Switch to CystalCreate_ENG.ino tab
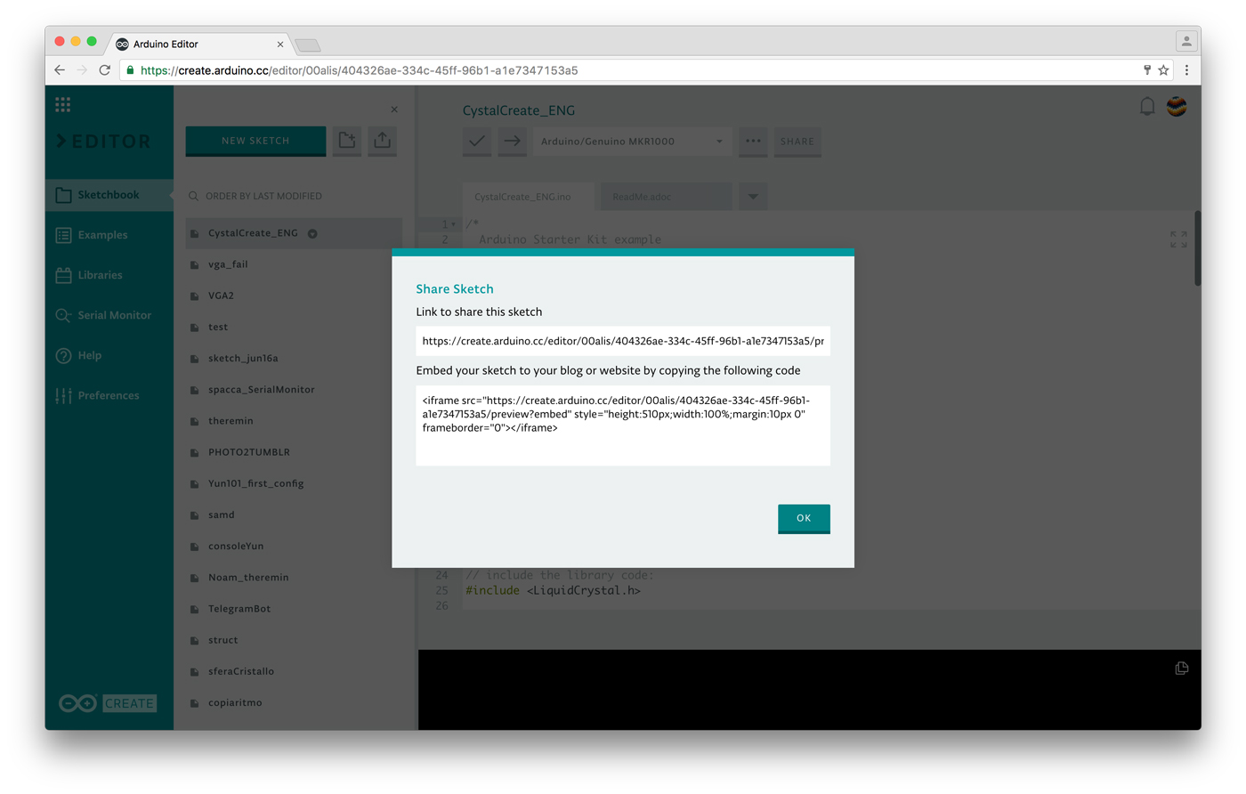The image size is (1246, 794). (528, 197)
